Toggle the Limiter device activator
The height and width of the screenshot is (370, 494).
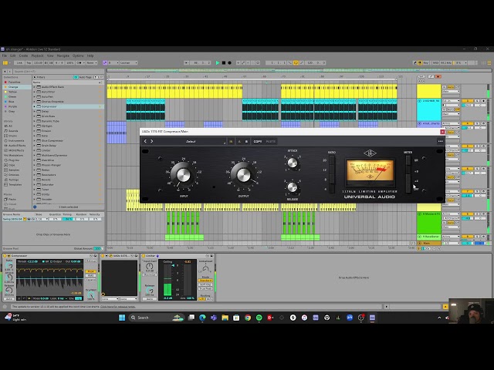[144, 256]
